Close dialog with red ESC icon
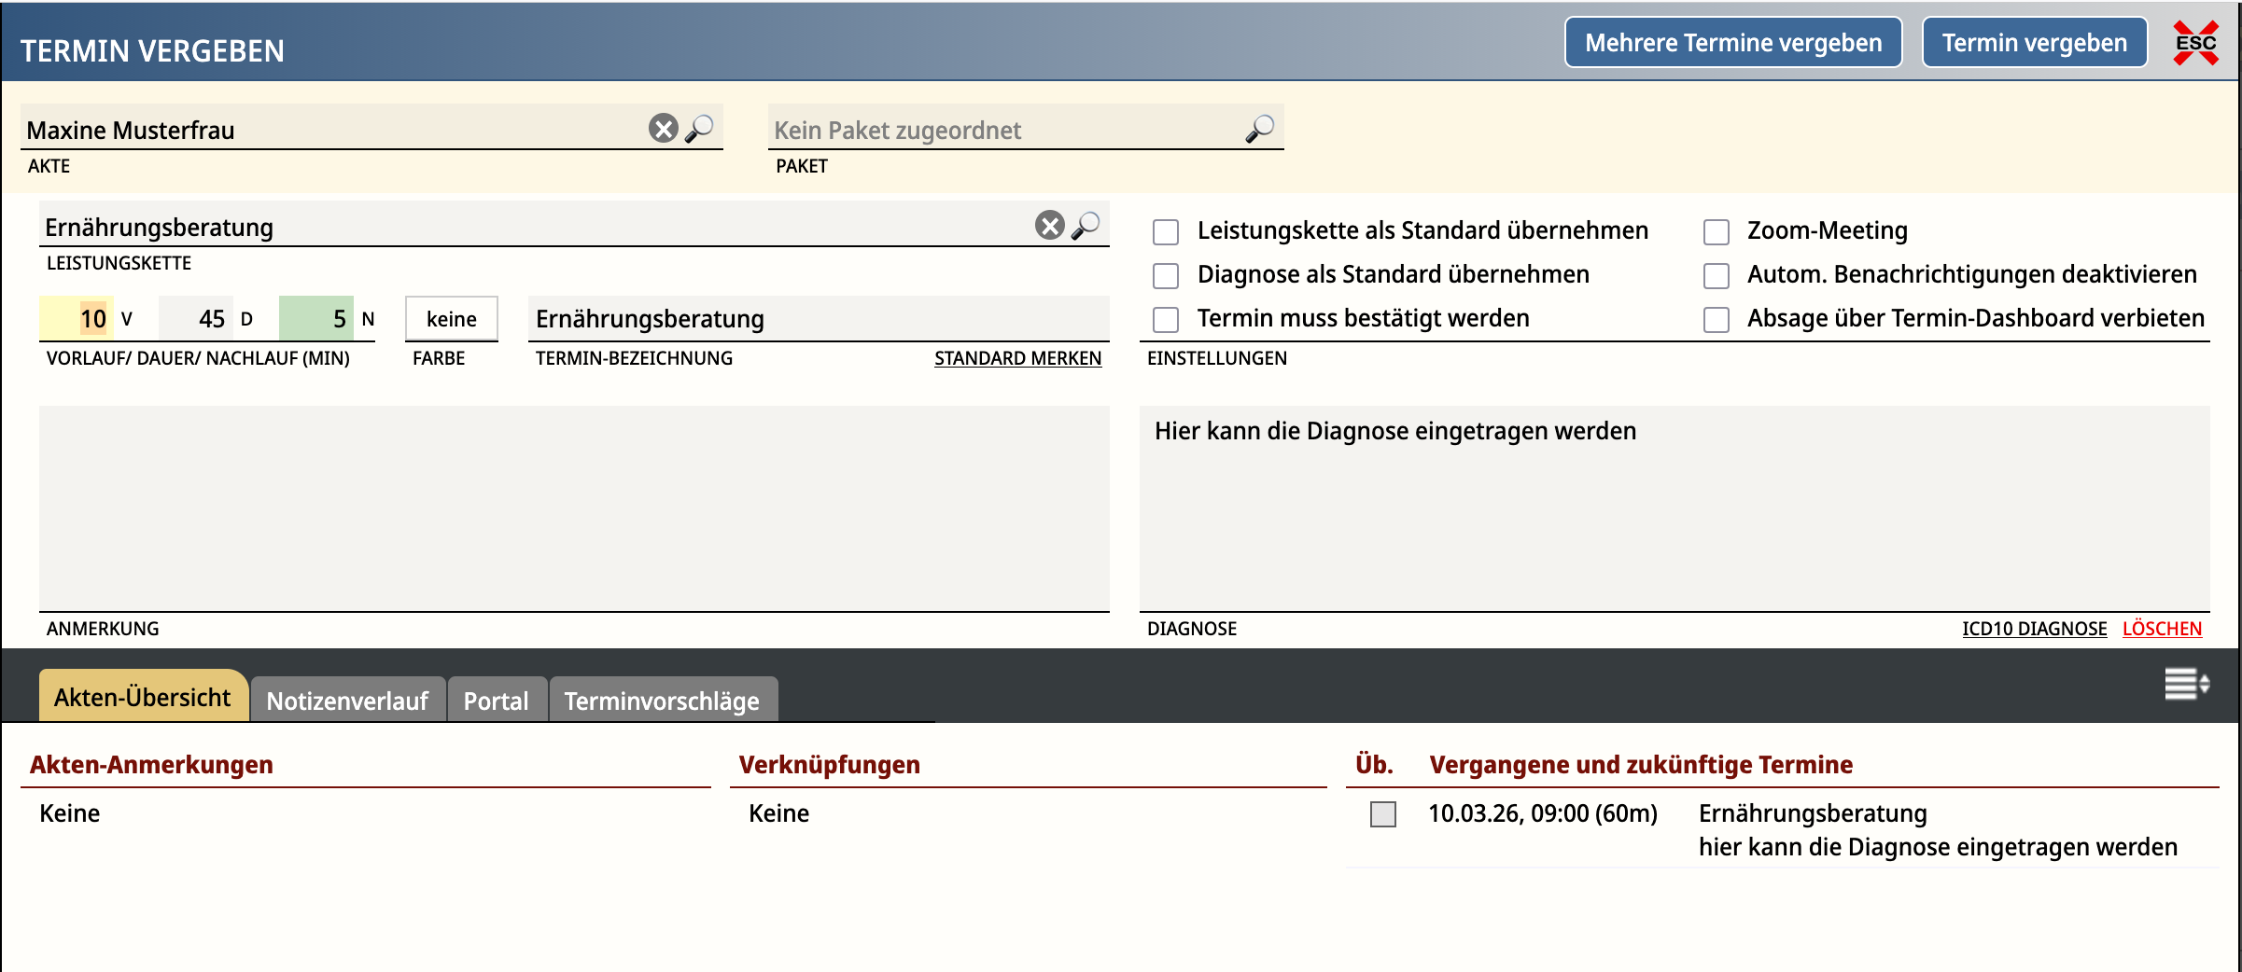This screenshot has height=972, width=2242. (2195, 43)
